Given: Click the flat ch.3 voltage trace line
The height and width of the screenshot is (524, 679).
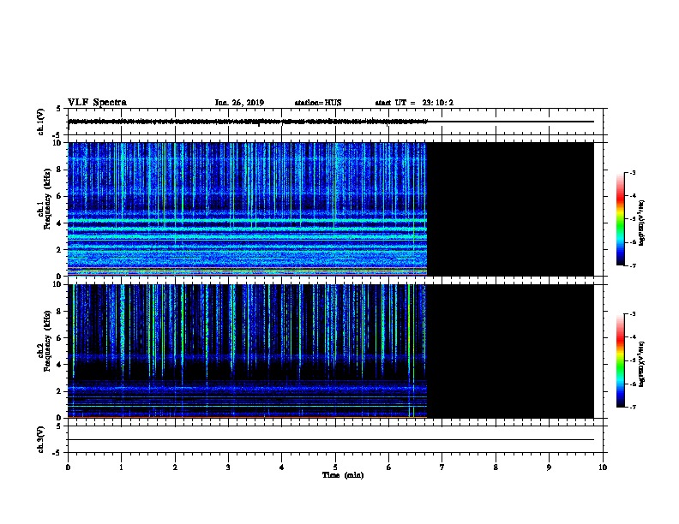Looking at the screenshot, I should [x=331, y=440].
